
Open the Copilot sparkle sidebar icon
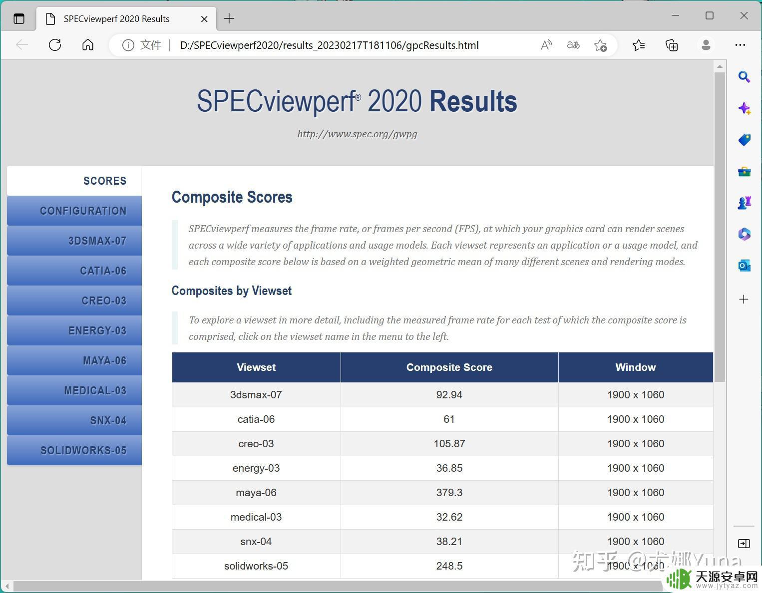click(x=744, y=108)
